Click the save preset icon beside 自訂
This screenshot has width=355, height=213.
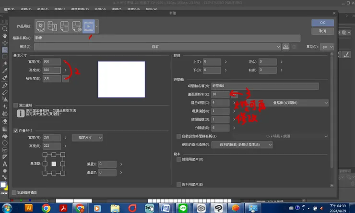[286, 47]
